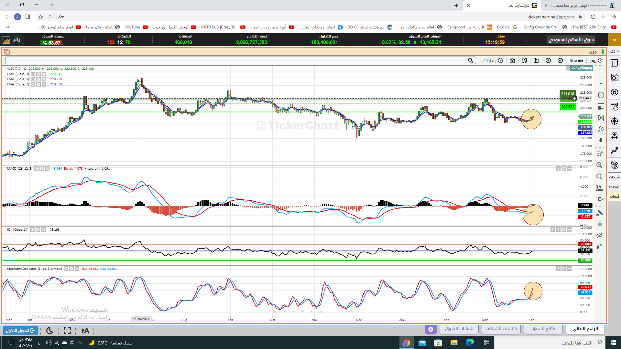Delete drawings with the trash icon
The width and height of the screenshot is (621, 349).
tap(599, 247)
